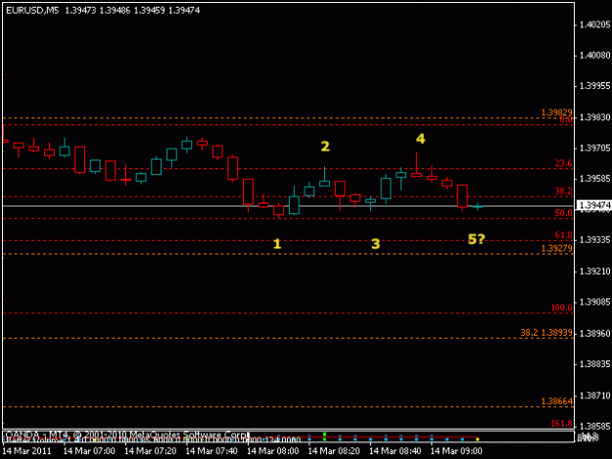Click the low price value 1.39459
This screenshot has height=459, width=612.
click(x=149, y=11)
